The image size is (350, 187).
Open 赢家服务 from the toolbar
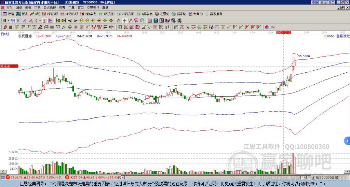point(214,14)
